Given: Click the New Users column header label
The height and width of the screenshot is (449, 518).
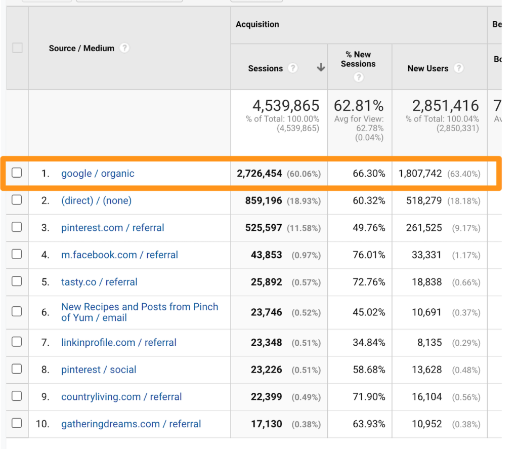Looking at the screenshot, I should pos(428,68).
